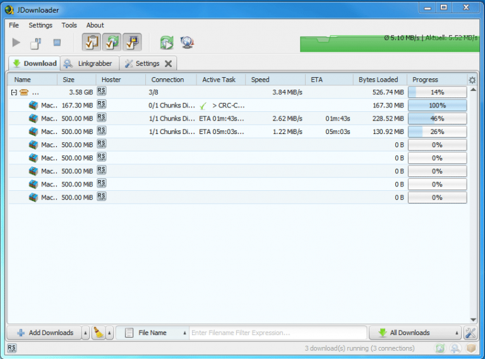Click the RS hoster icon in the package row
The width and height of the screenshot is (485, 359).
(102, 91)
